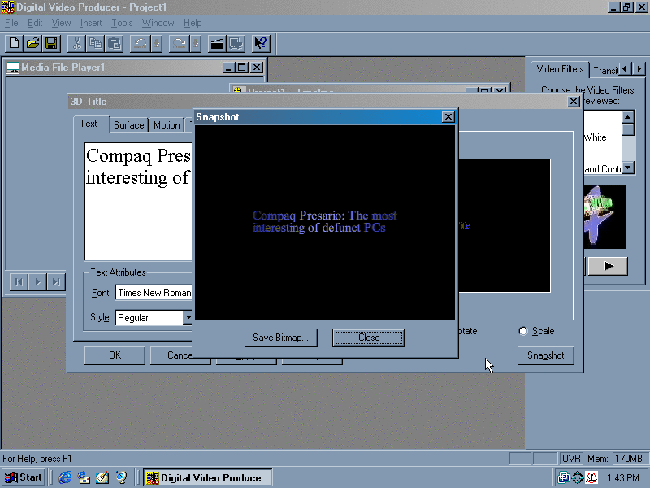Open the Help menu
The width and height of the screenshot is (650, 488).
193,23
